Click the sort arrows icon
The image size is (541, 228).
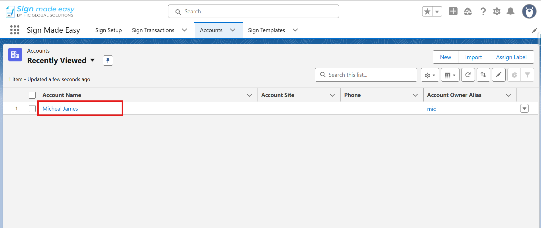pyautogui.click(x=483, y=75)
